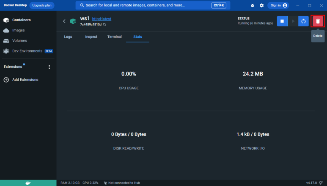This screenshot has width=327, height=186.
Task: Open the Extensions three-dot menu
Action: point(49,67)
